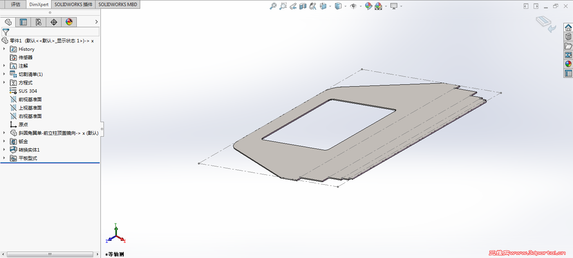
Task: Go back to the Previous View
Action: coord(293,6)
